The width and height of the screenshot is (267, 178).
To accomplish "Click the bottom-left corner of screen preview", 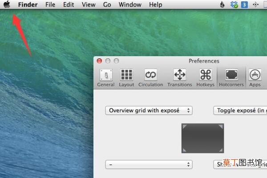I will point(185,150).
